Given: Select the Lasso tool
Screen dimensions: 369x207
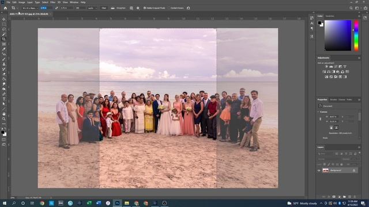Looking at the screenshot, I should click(4, 29).
